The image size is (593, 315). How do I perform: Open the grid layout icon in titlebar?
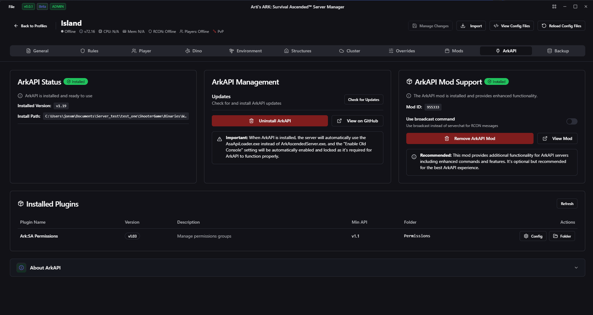pos(554,7)
